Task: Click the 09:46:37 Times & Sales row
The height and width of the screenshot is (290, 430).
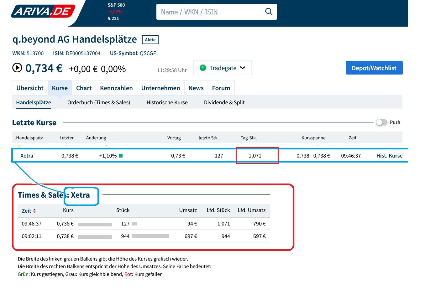Action: (x=144, y=224)
